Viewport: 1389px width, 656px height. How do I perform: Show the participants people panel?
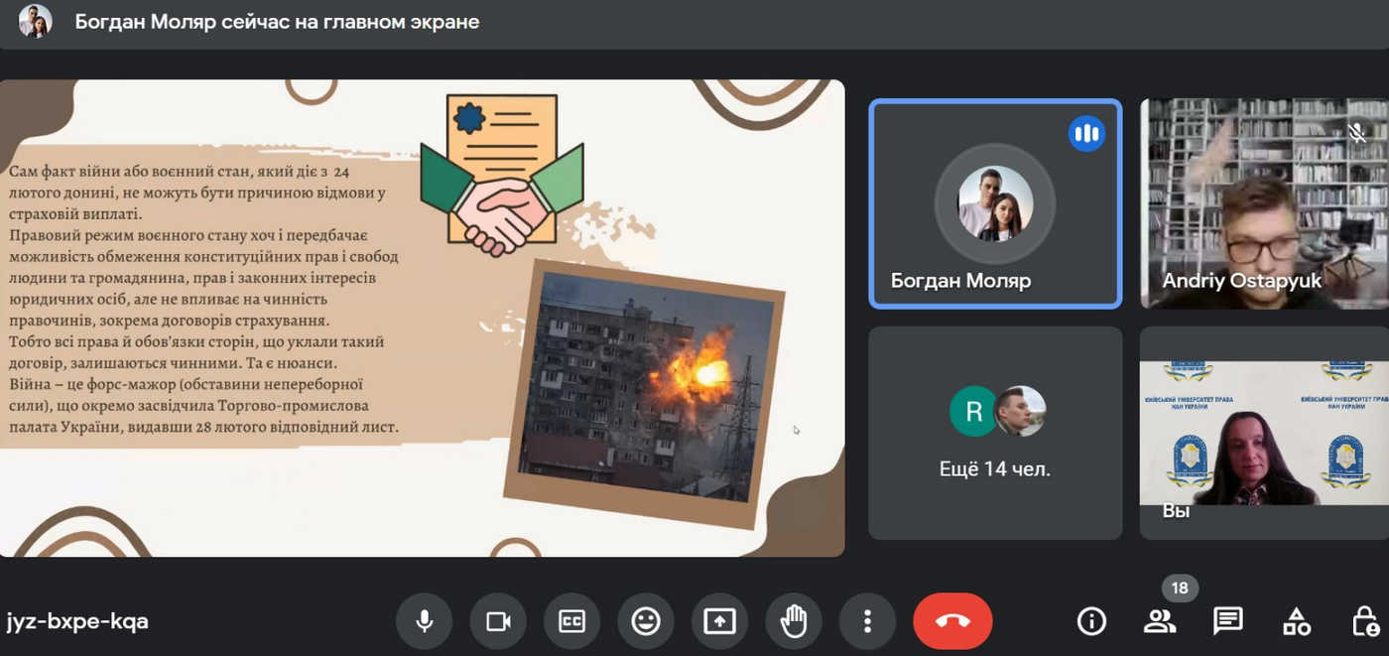point(1159,621)
